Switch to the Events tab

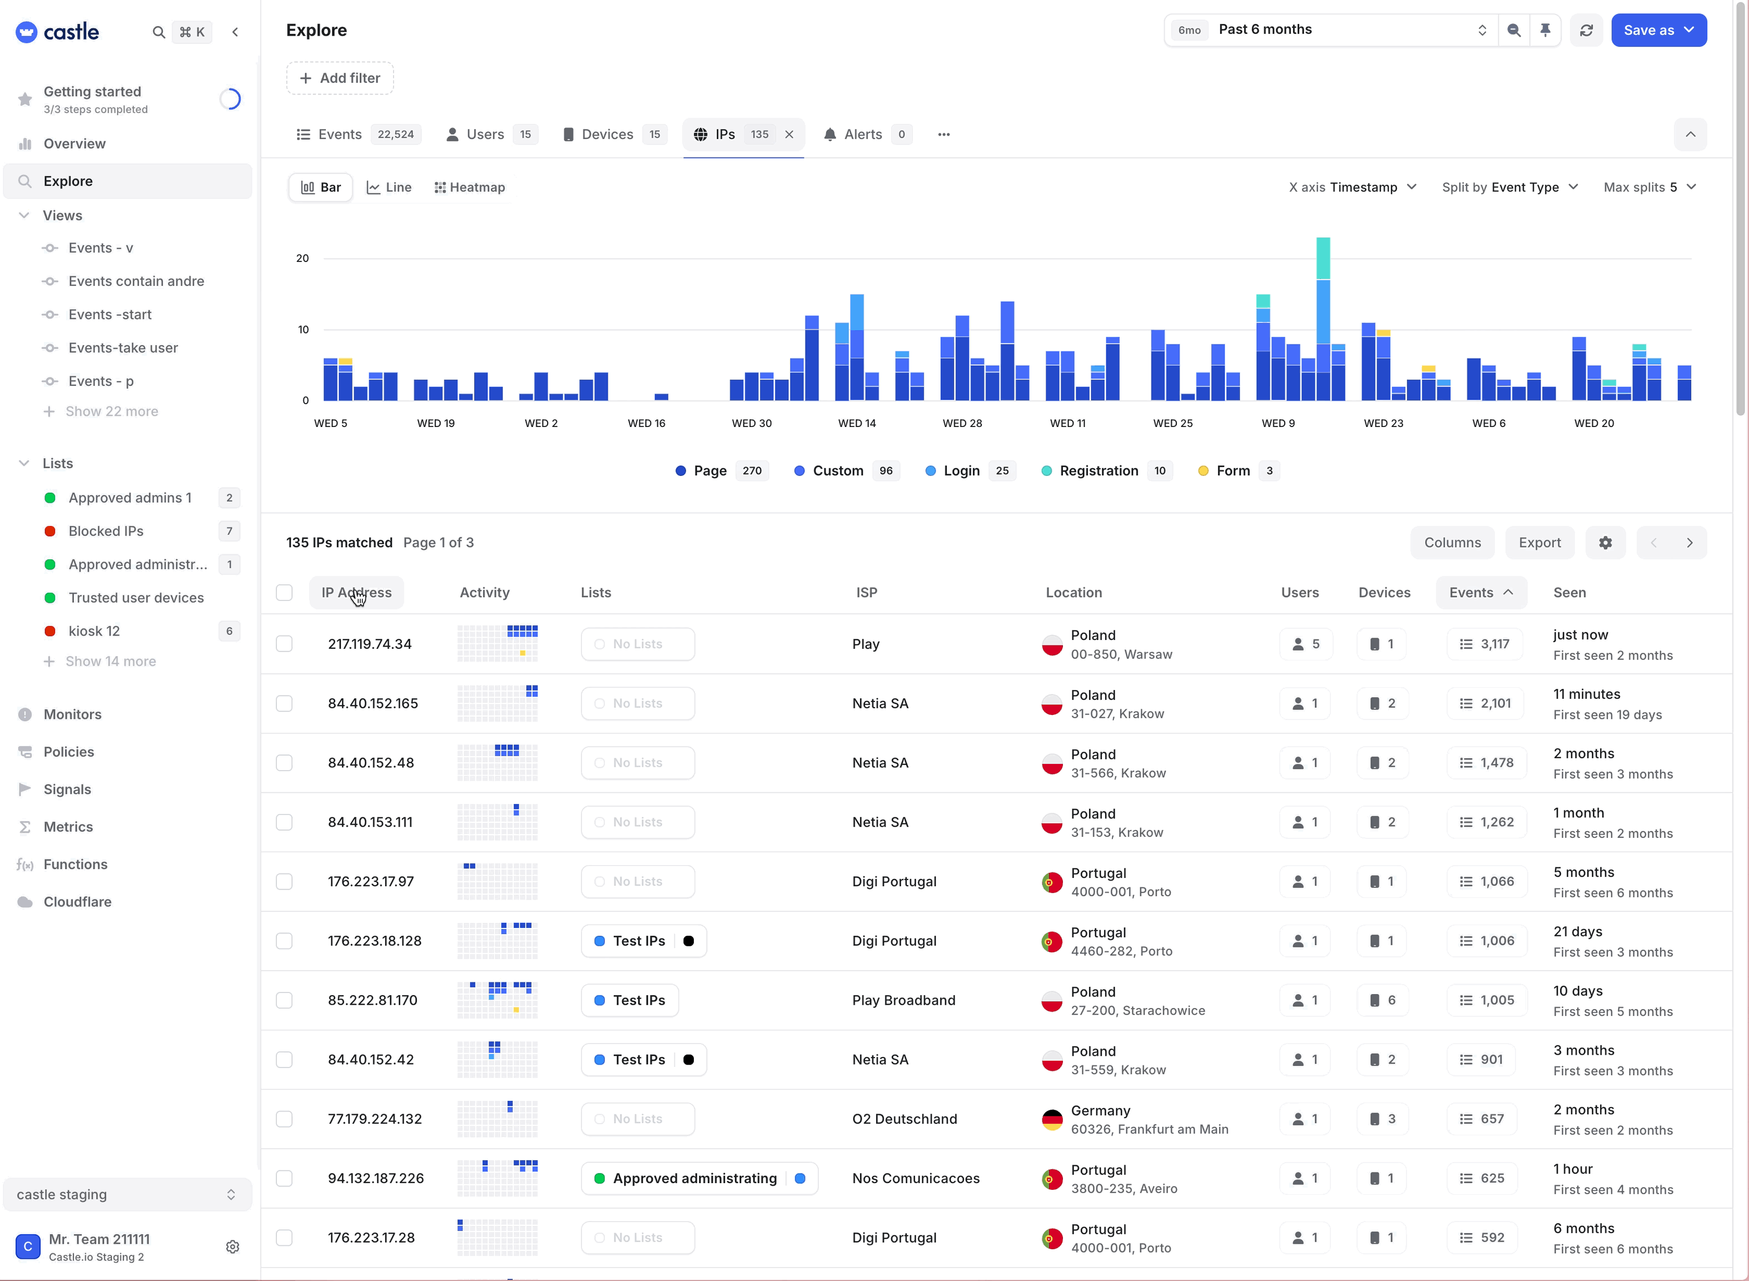[358, 134]
